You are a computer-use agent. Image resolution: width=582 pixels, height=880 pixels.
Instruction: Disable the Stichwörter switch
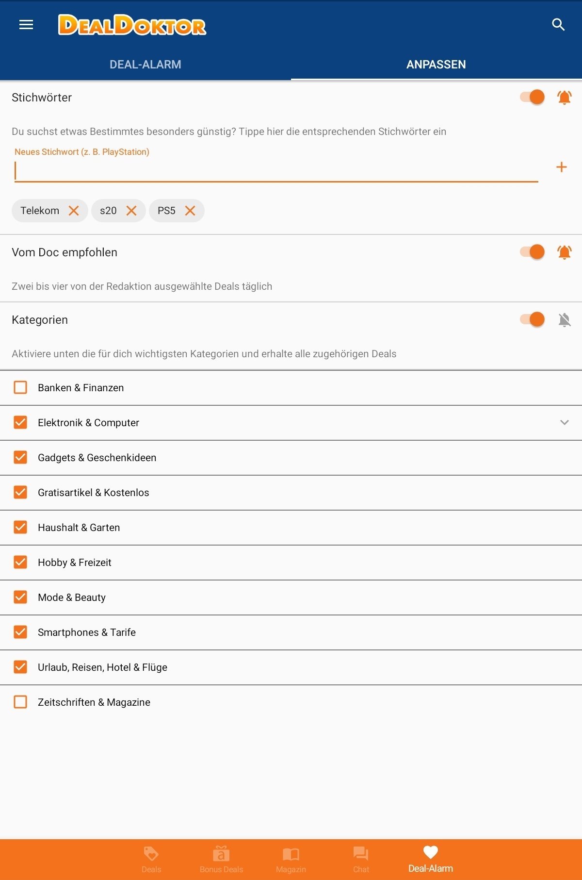click(532, 97)
